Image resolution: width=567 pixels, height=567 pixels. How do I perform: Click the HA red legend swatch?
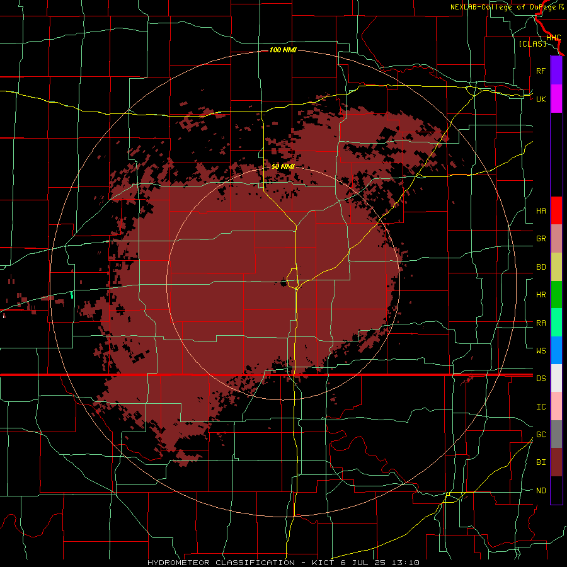[x=556, y=210]
